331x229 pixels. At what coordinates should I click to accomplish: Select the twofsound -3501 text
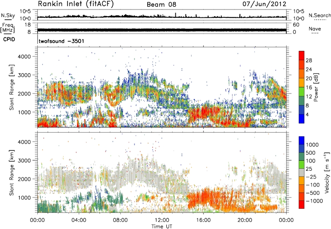[61, 41]
